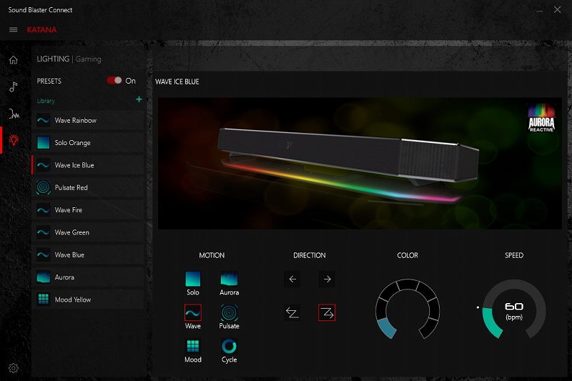Select the Mood Yellow preset

point(88,300)
